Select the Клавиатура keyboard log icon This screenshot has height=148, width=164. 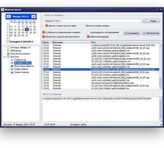pos(12,60)
